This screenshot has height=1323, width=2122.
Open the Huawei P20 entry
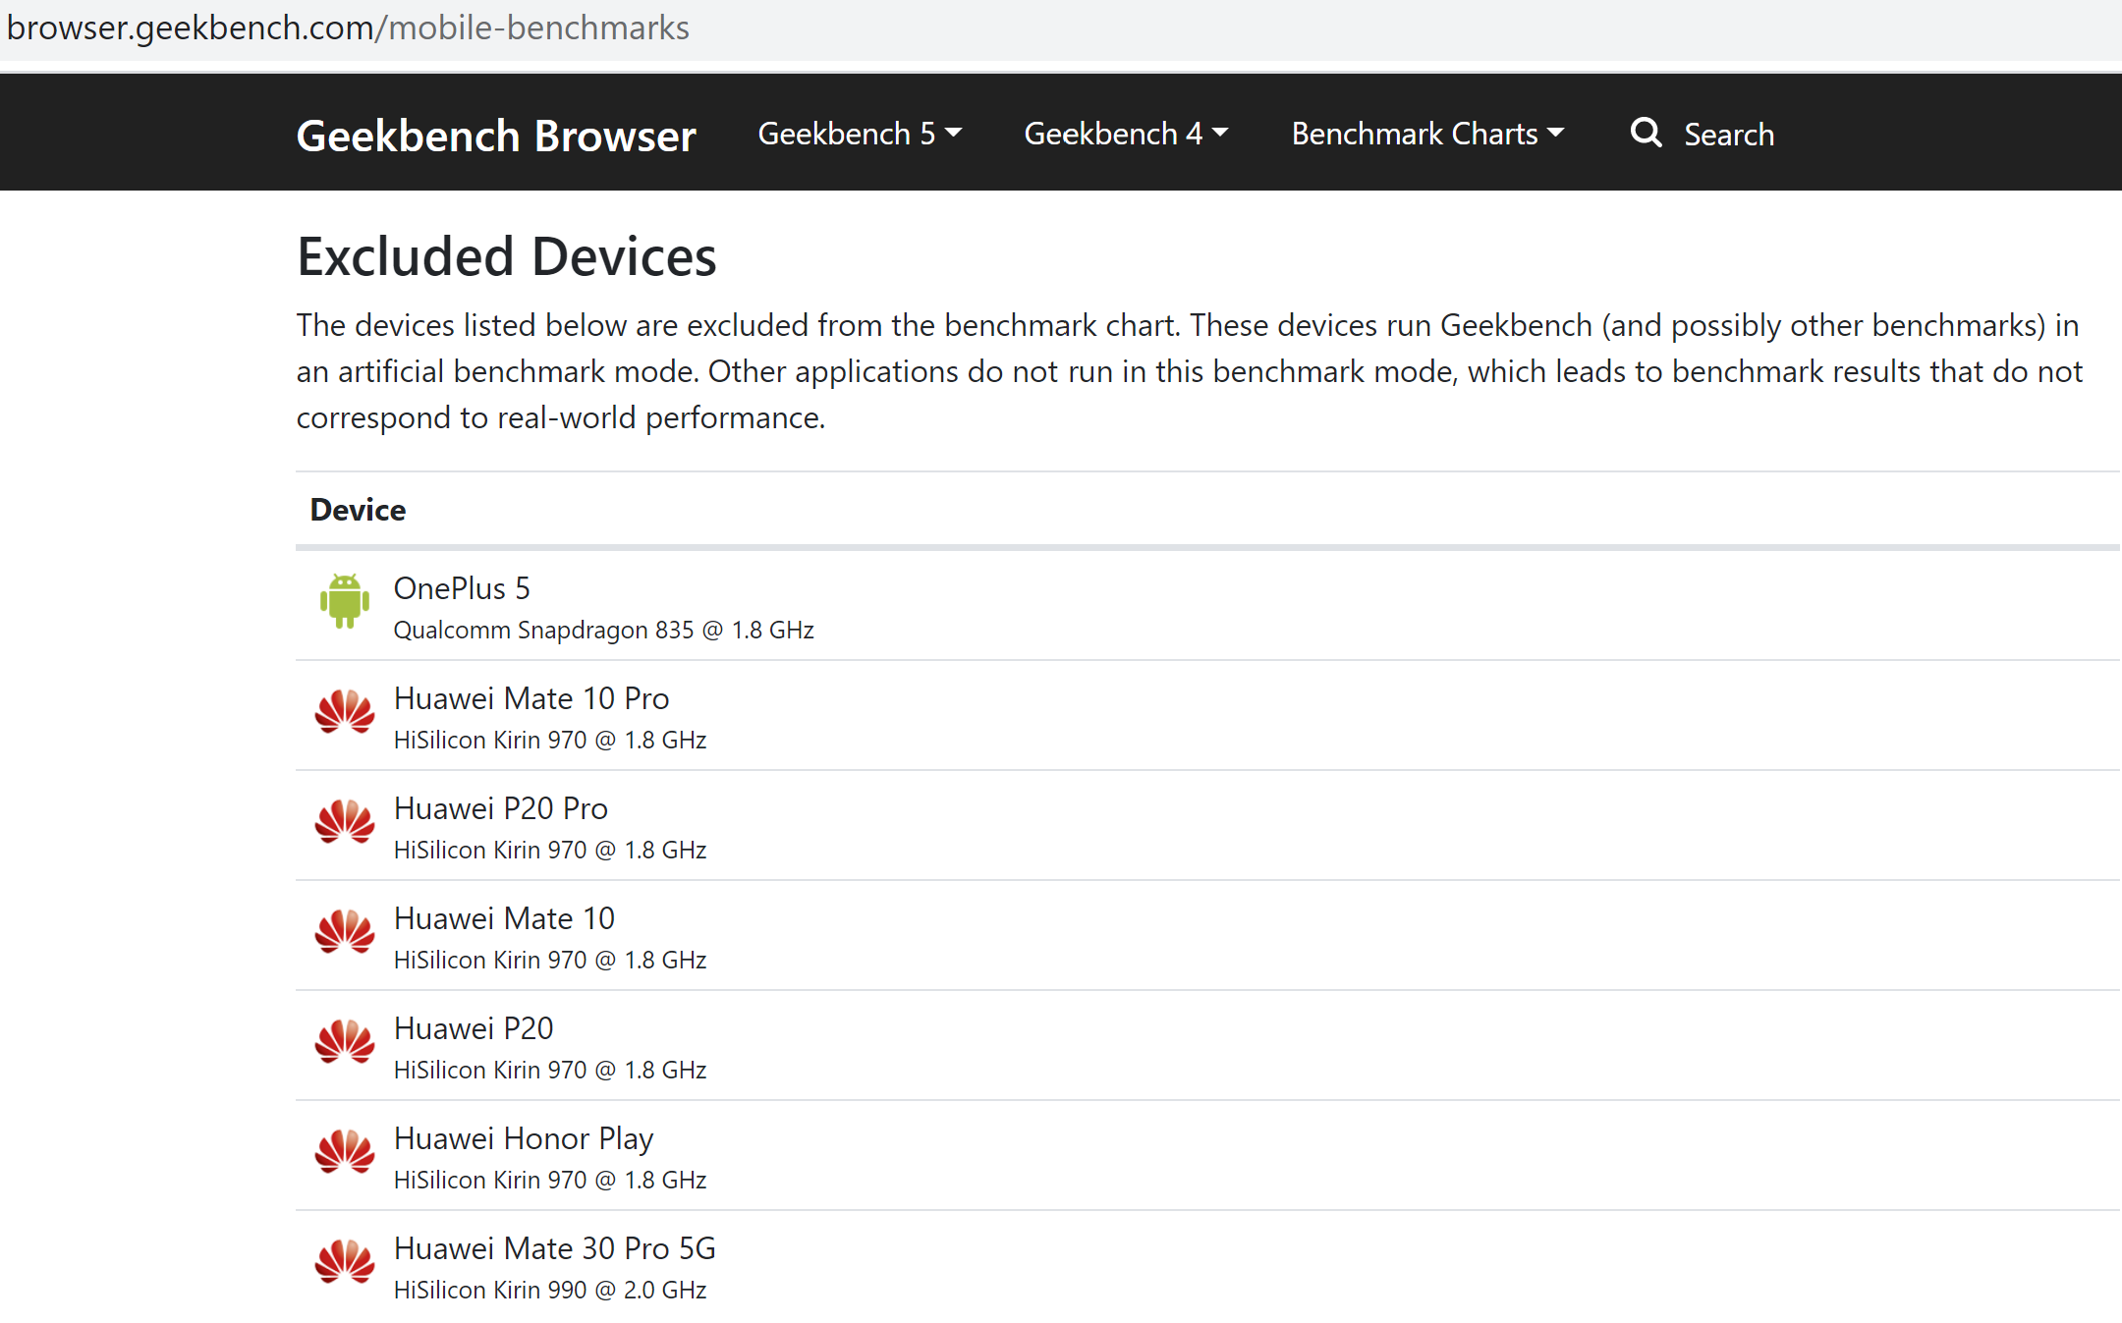coord(474,1028)
